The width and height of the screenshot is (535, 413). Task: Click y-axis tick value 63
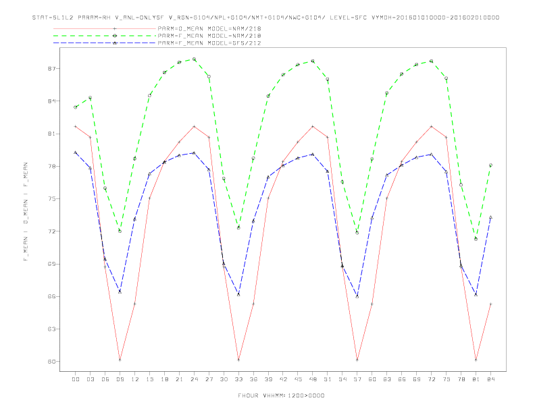tap(51, 329)
